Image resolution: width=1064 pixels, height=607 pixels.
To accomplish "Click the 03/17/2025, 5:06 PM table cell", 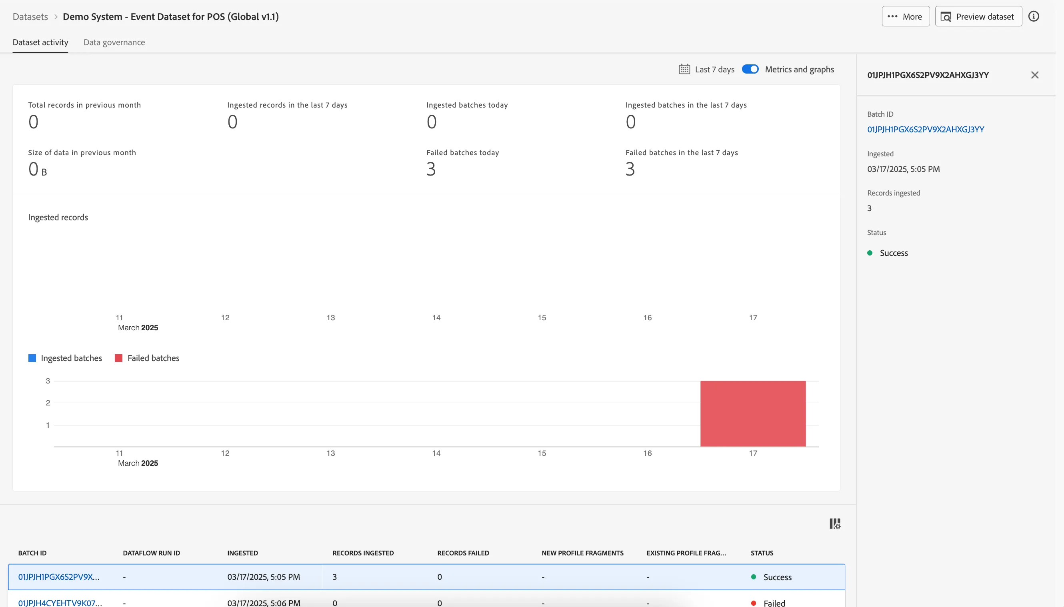I will [x=264, y=603].
